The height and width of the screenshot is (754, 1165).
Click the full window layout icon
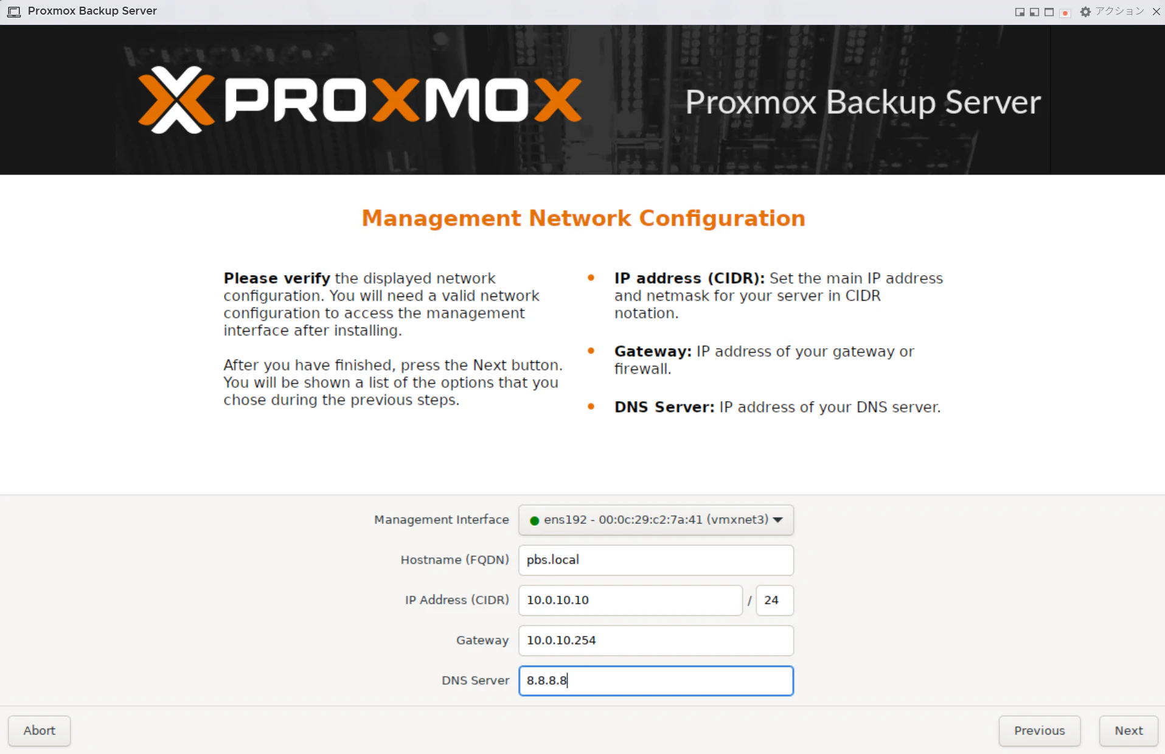click(1049, 12)
